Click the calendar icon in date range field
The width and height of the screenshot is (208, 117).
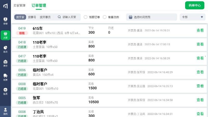click(x=131, y=17)
